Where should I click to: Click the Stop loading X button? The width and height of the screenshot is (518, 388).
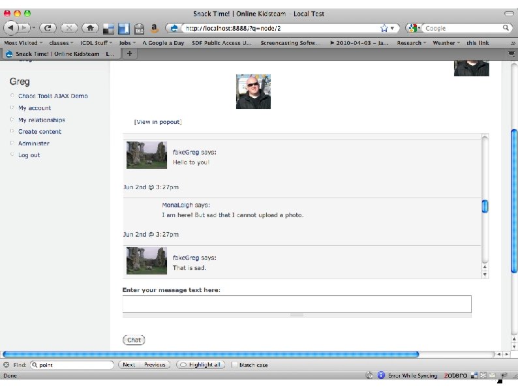coord(69,28)
